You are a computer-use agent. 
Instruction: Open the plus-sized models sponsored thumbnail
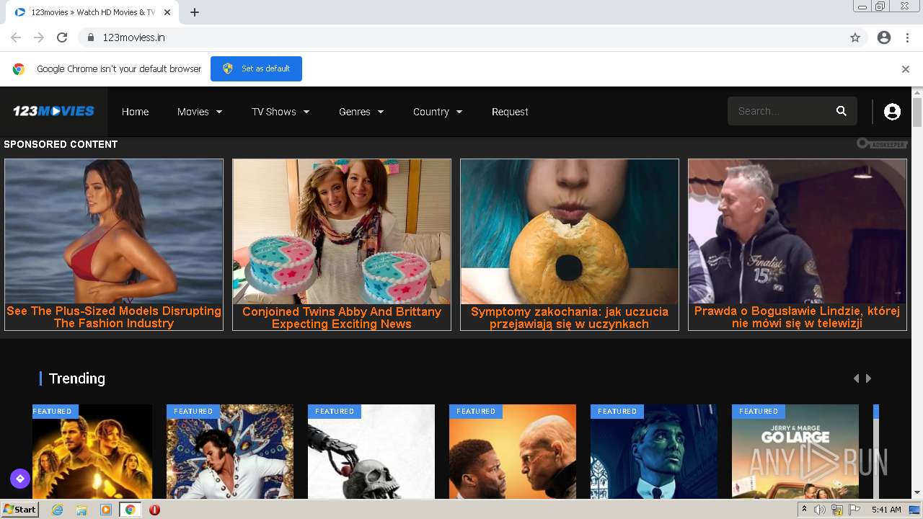pyautogui.click(x=114, y=231)
